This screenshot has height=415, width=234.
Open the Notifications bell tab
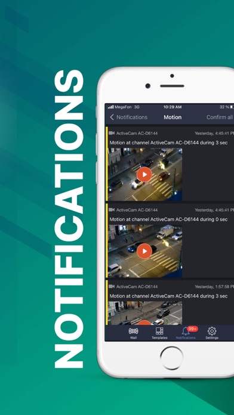click(x=186, y=333)
